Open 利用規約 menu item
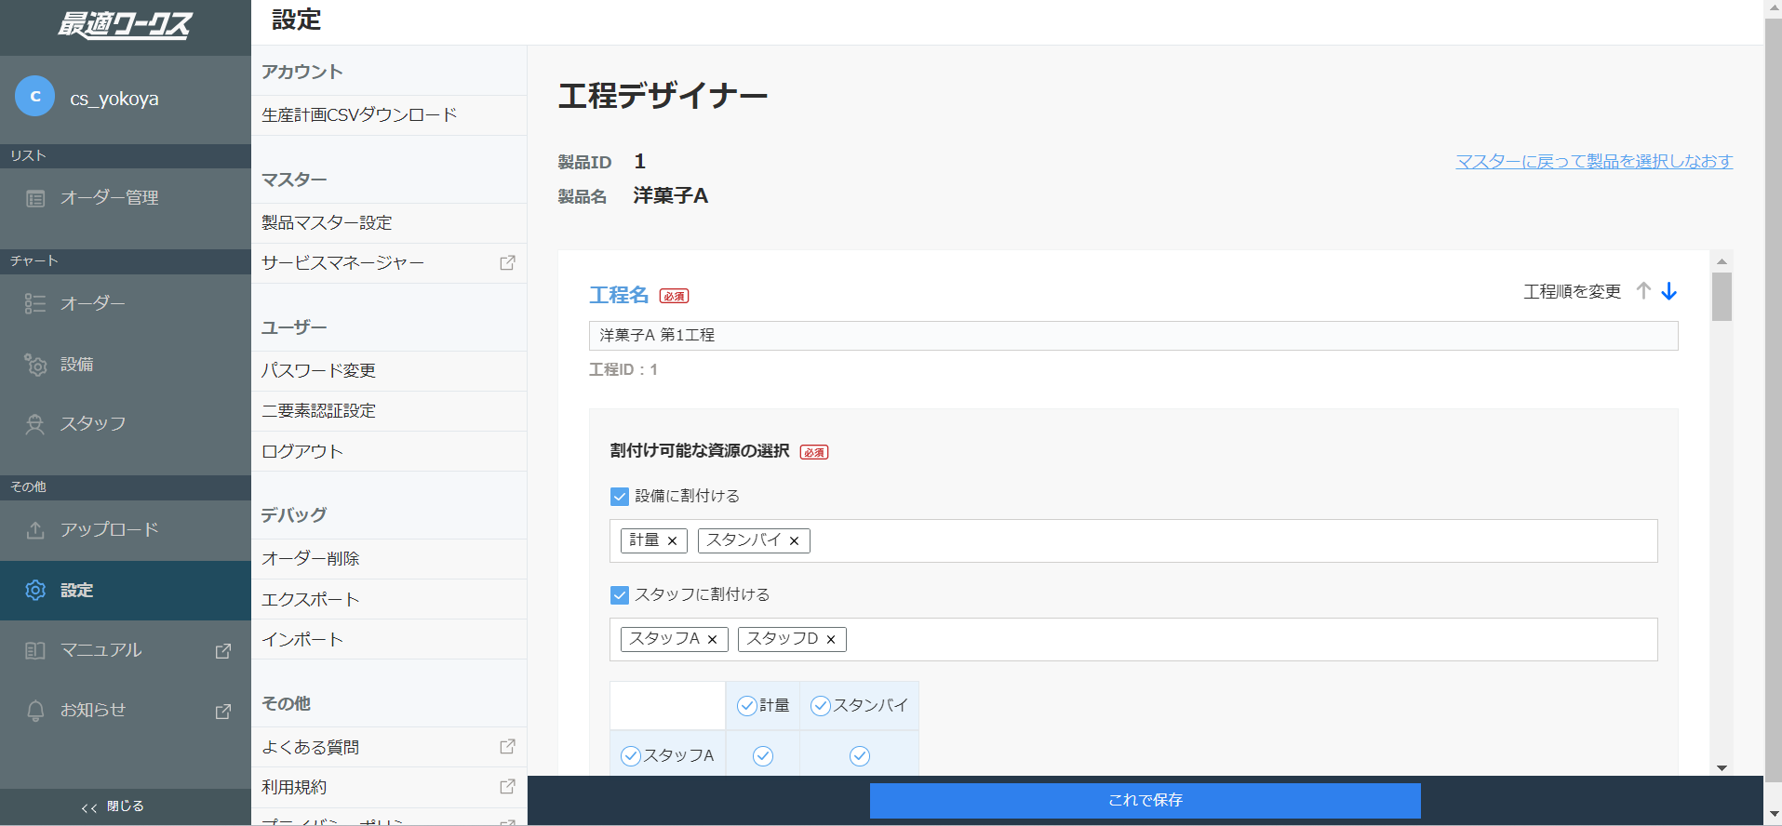Image resolution: width=1782 pixels, height=826 pixels. pyautogui.click(x=389, y=787)
